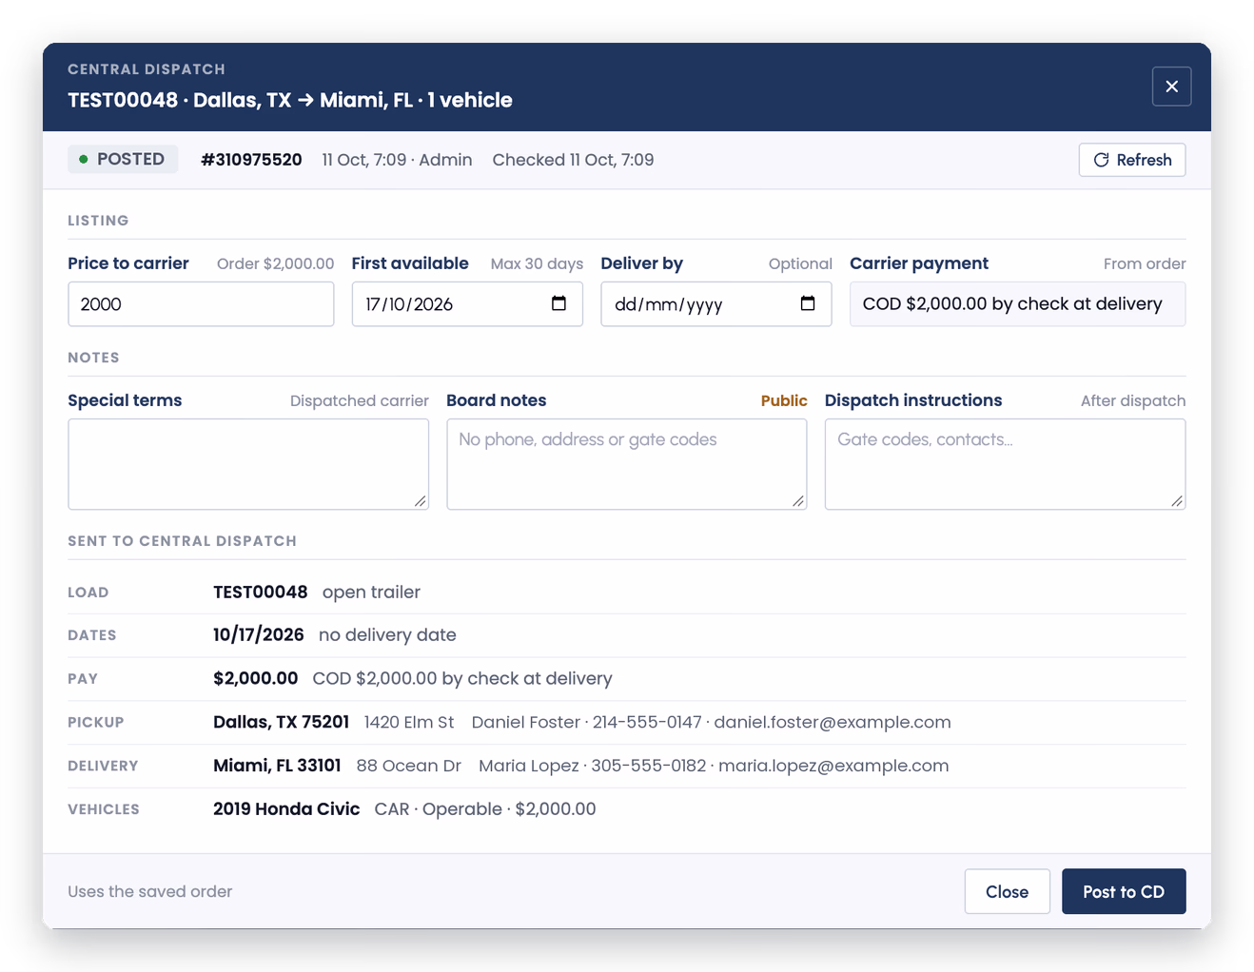
Task: Click '11 Oct, 7:09 · Admin' text
Action: [397, 160]
